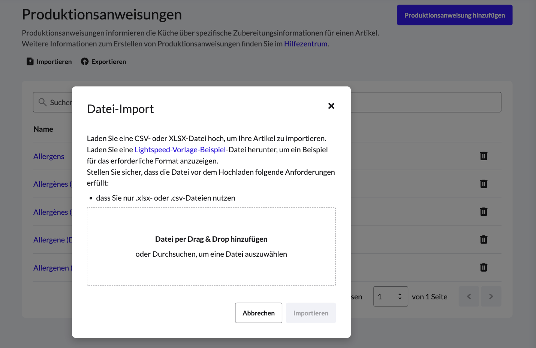Image resolution: width=536 pixels, height=348 pixels.
Task: Click the disabled Importieren button in the dialog
Action: click(x=311, y=313)
